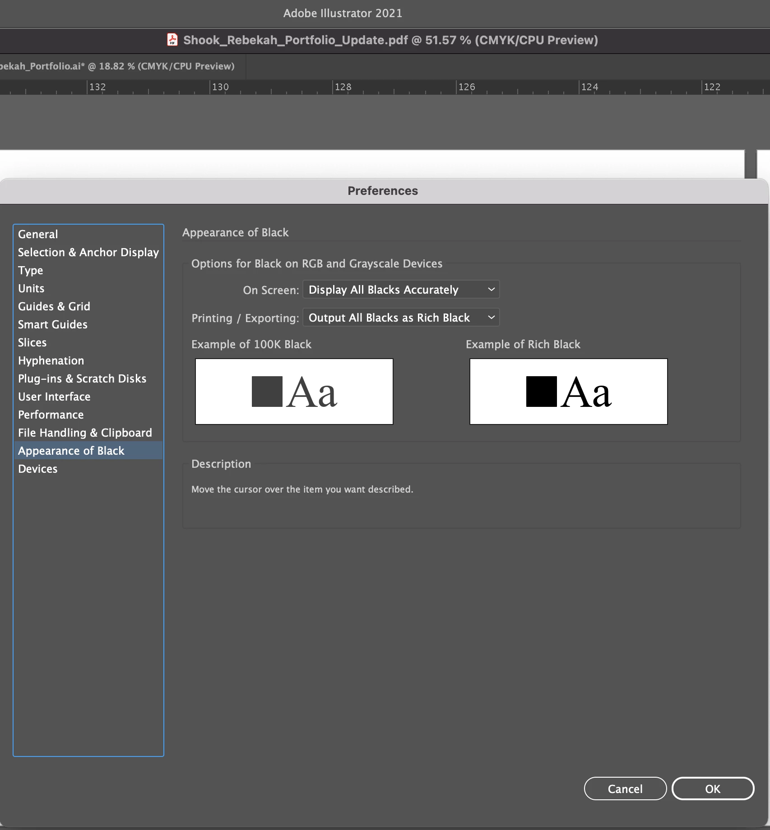Select Smart Guides category
This screenshot has width=770, height=830.
tap(88, 324)
